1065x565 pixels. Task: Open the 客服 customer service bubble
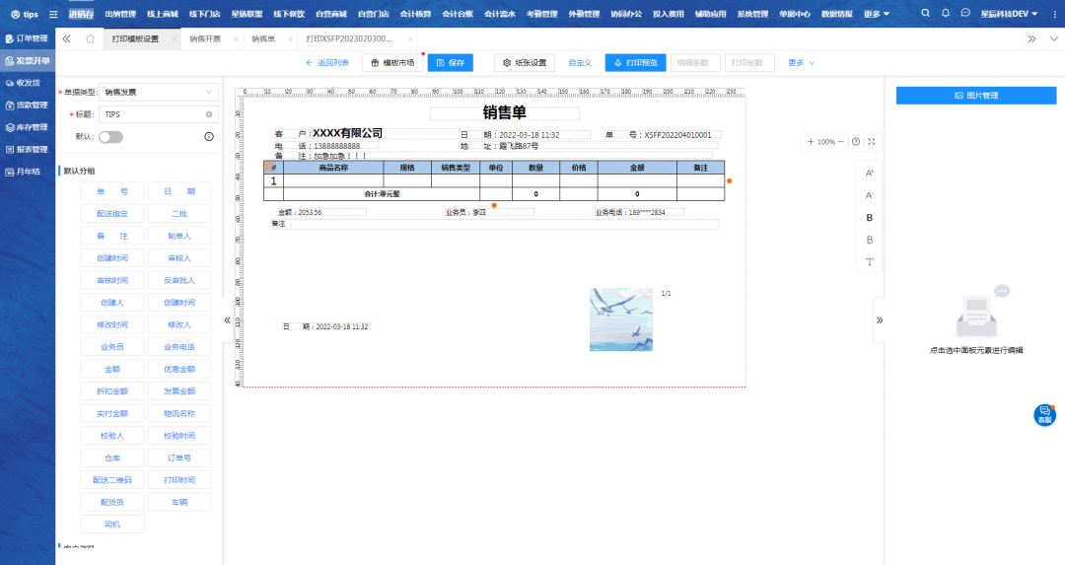click(1044, 415)
